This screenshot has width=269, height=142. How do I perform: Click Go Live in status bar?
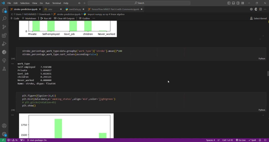[x=241, y=140]
